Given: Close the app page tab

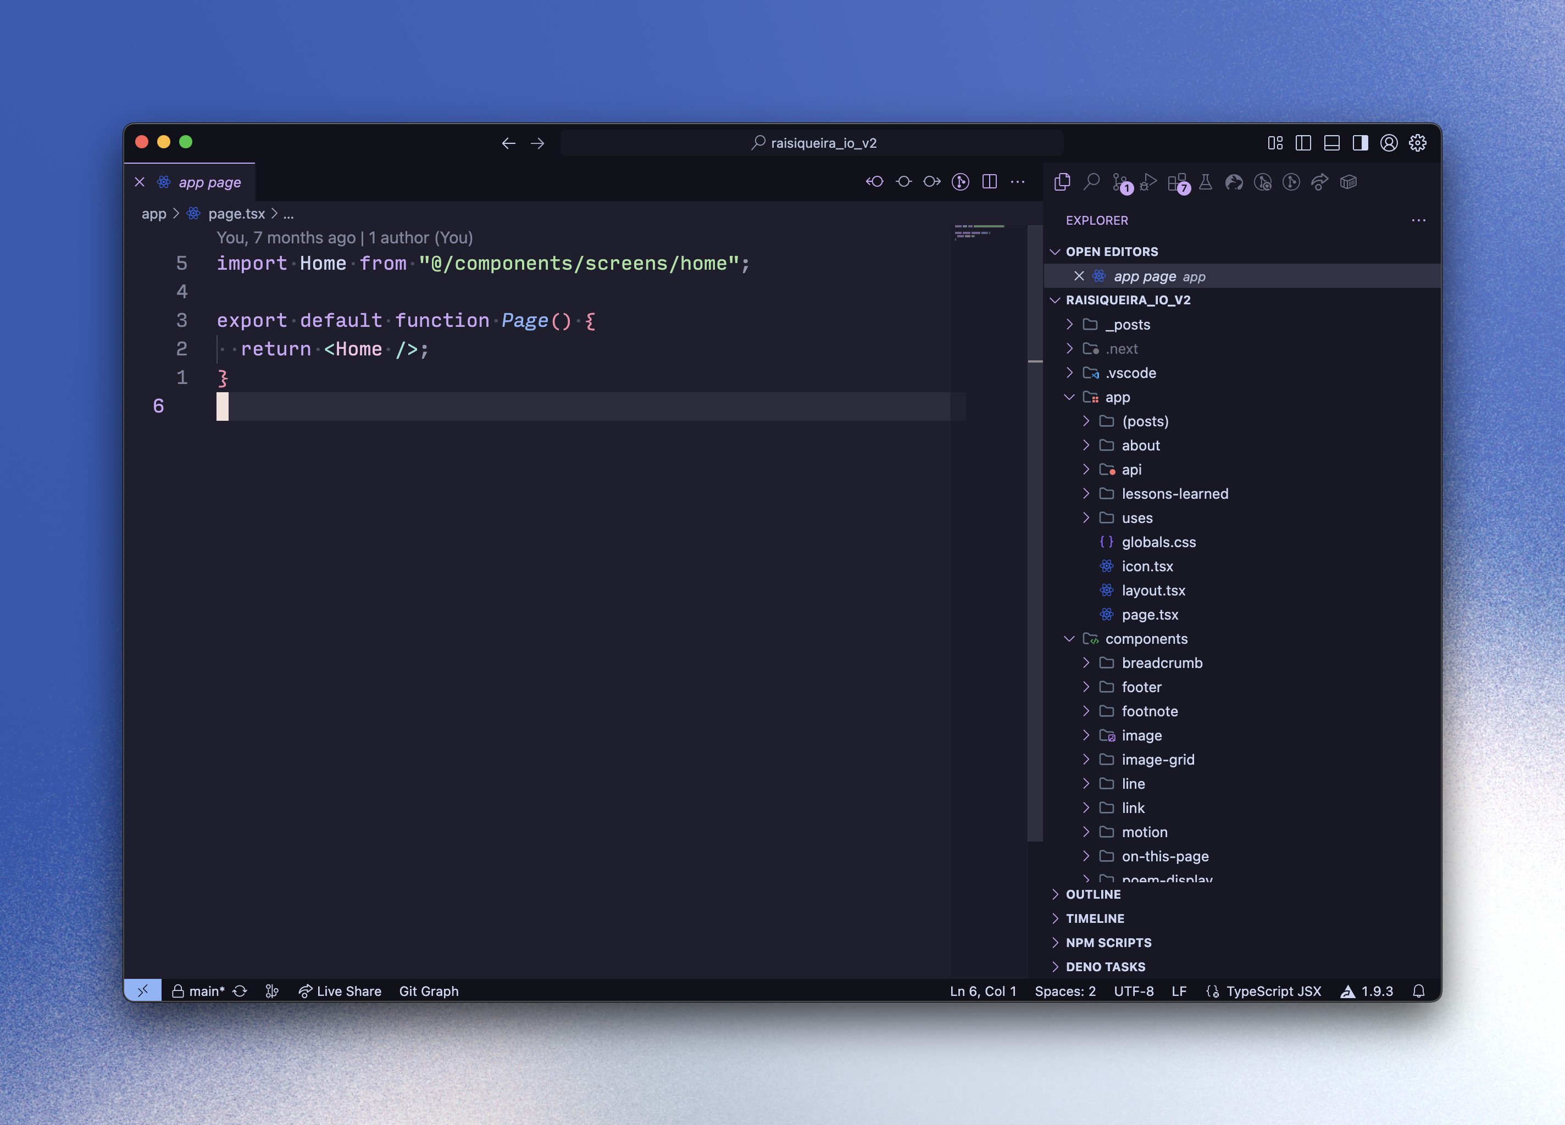Looking at the screenshot, I should (x=140, y=182).
